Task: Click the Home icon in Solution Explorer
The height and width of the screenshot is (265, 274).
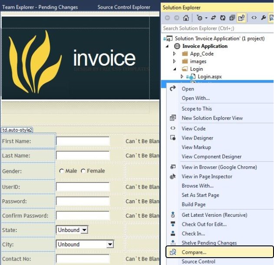Action: (186, 18)
